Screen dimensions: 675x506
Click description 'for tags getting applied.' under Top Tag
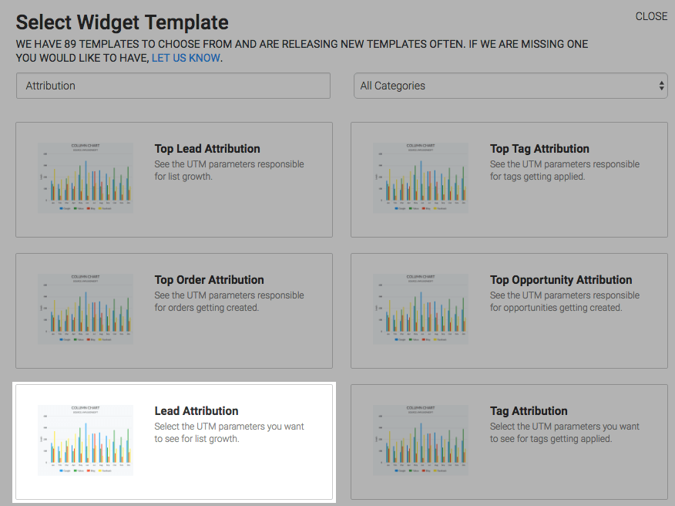[537, 177]
